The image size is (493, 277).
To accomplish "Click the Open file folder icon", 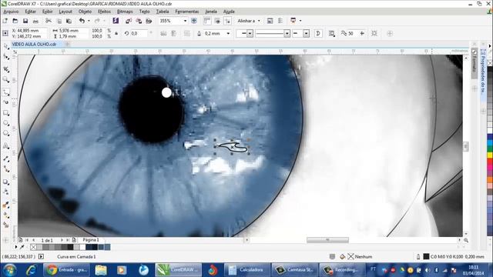I will [15, 21].
